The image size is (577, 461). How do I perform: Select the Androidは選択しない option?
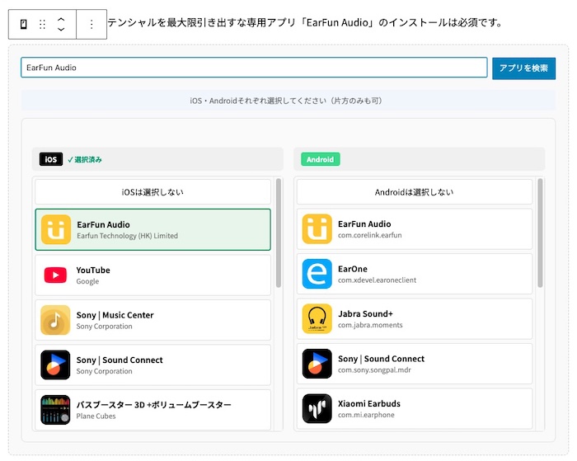(x=414, y=192)
